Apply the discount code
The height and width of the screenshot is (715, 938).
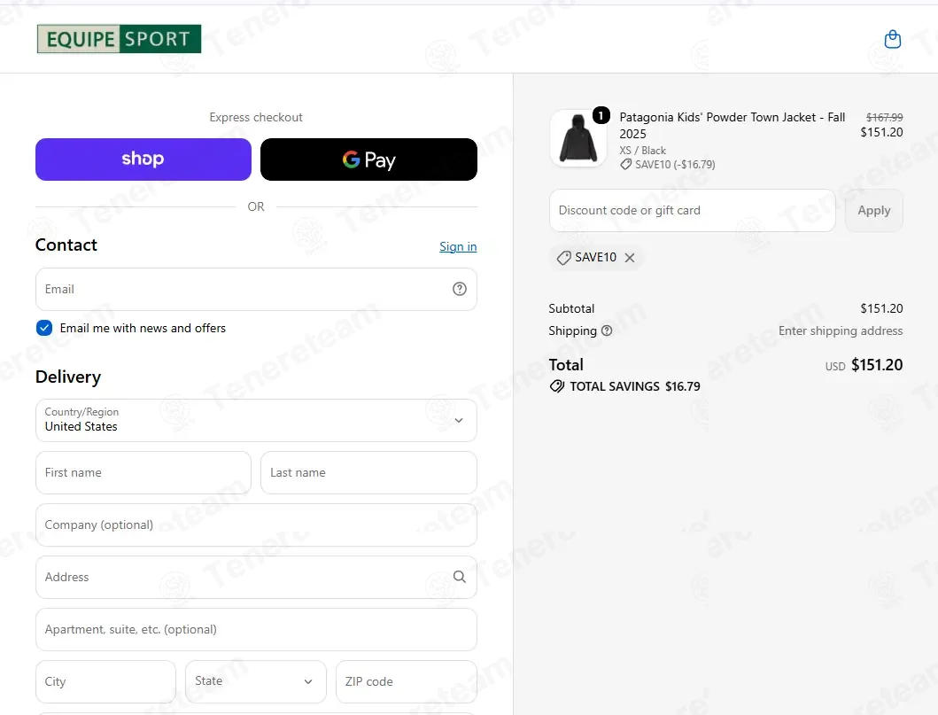(x=874, y=211)
